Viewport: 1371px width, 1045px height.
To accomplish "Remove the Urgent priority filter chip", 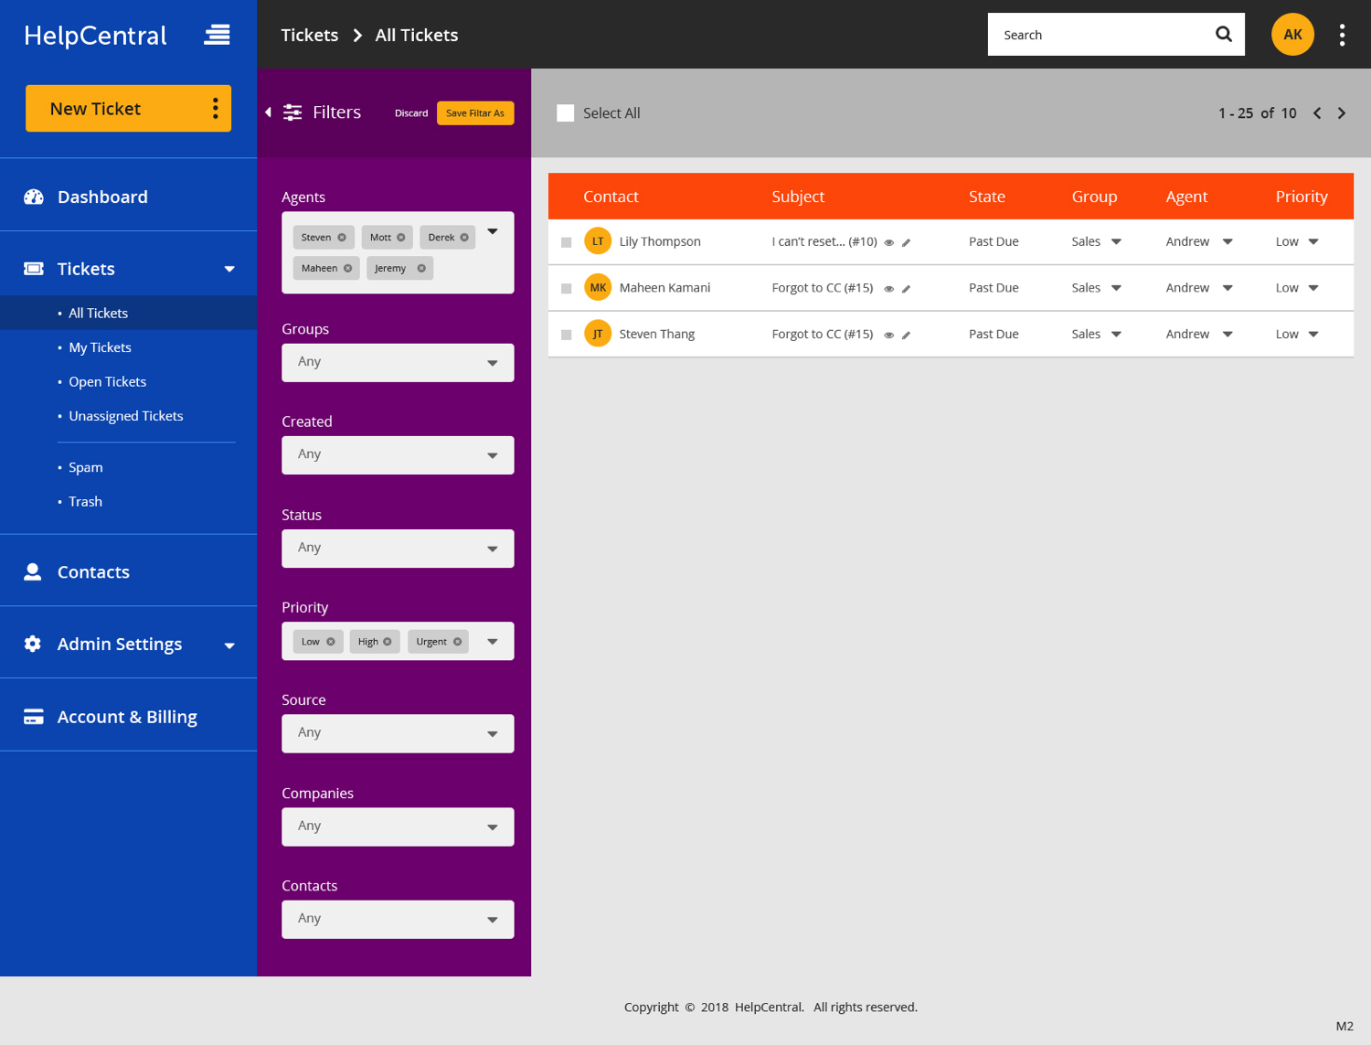I will 458,642.
